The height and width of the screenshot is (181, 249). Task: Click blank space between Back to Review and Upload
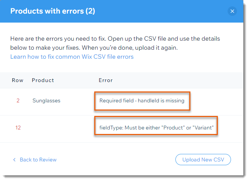[116, 160]
